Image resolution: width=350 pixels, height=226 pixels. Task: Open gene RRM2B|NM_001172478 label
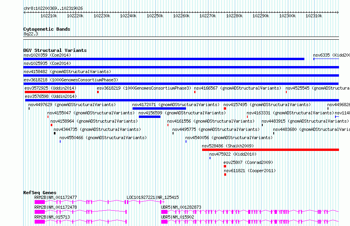[55, 207]
